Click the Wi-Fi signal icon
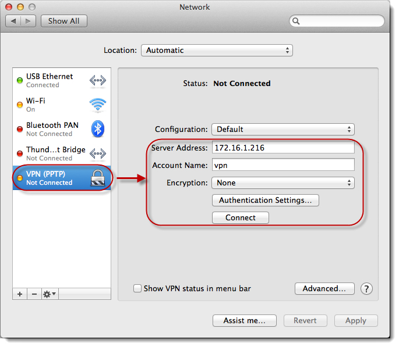399x347 pixels. point(97,105)
